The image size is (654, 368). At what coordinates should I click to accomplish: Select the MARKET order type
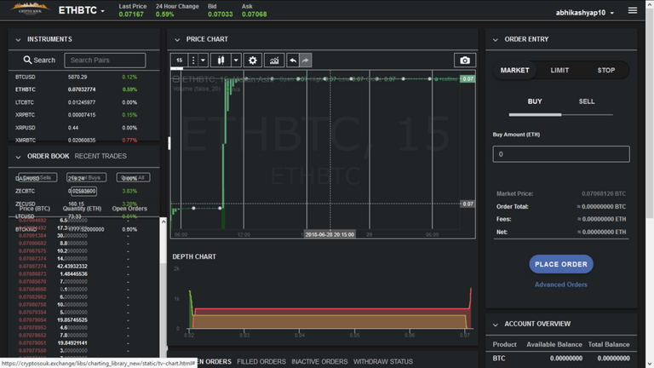tap(514, 70)
